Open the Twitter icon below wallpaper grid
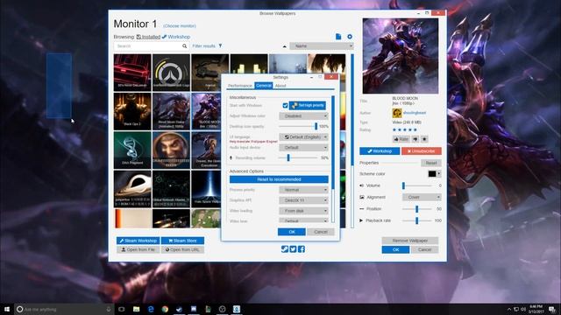This screenshot has height=315, width=561. pyautogui.click(x=293, y=248)
